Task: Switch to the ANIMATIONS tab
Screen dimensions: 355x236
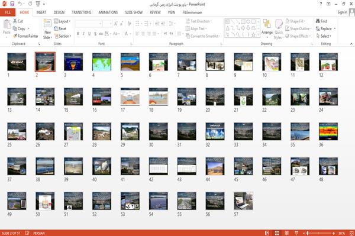Action: [x=108, y=12]
